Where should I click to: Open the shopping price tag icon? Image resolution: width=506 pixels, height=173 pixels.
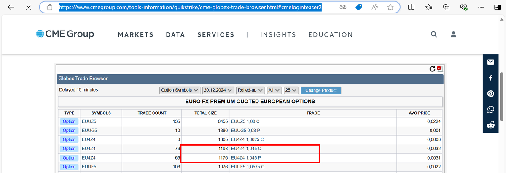click(x=359, y=7)
